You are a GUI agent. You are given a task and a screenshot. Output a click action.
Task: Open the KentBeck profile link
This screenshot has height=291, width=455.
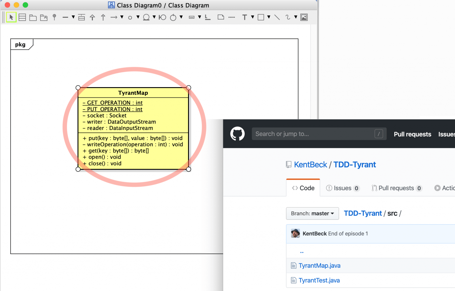click(x=310, y=165)
